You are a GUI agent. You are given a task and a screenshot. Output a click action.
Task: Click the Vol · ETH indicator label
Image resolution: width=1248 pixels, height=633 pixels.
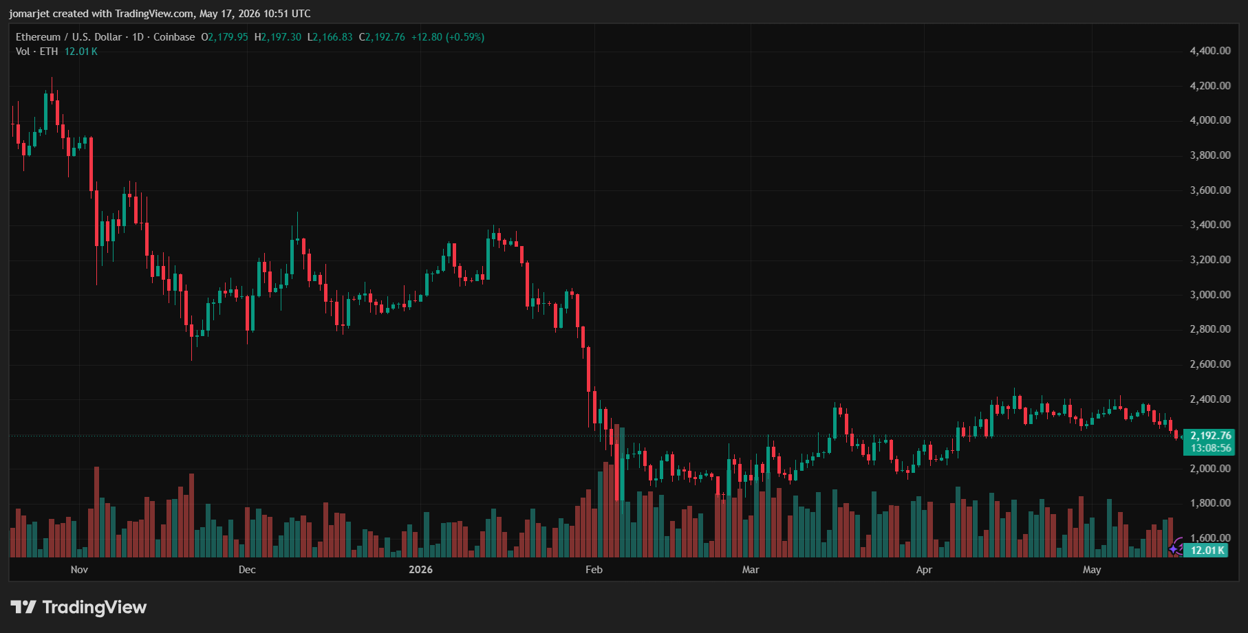pyautogui.click(x=37, y=52)
